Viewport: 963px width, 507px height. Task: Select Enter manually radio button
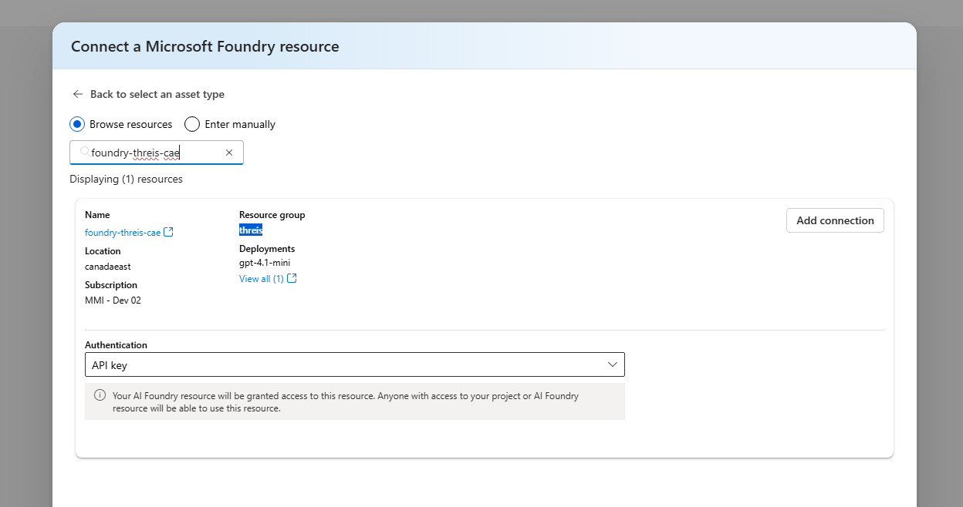coord(192,124)
